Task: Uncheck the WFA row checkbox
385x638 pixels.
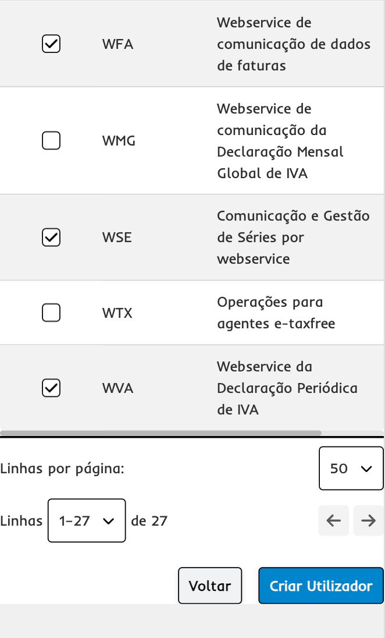Action: (x=51, y=44)
